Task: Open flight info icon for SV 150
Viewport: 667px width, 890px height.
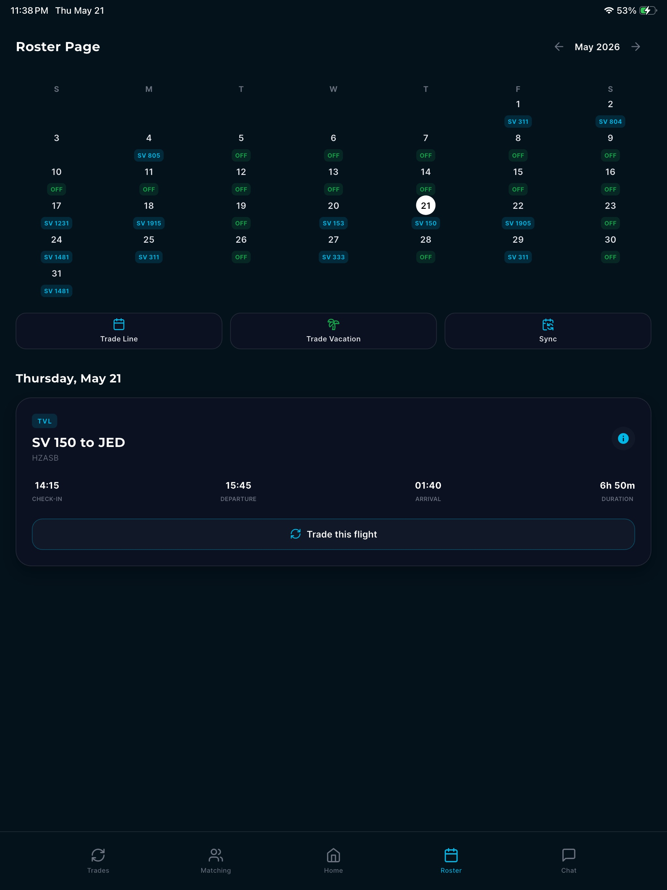Action: coord(623,438)
